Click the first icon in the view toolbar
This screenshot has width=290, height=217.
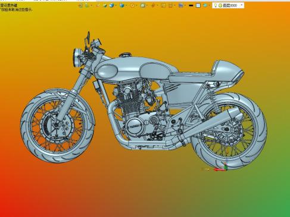[x=80, y=5]
